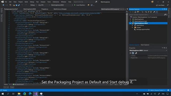This screenshot has height=96, width=171.
Task: Open the Build menu
Action: coord(26,2)
